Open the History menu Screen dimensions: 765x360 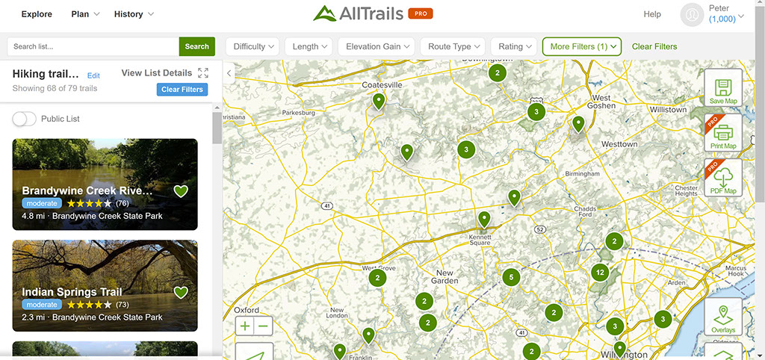pyautogui.click(x=134, y=14)
